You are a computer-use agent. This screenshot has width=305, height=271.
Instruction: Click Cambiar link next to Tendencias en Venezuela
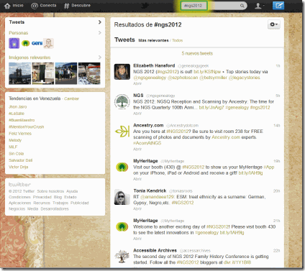[x=71, y=98]
